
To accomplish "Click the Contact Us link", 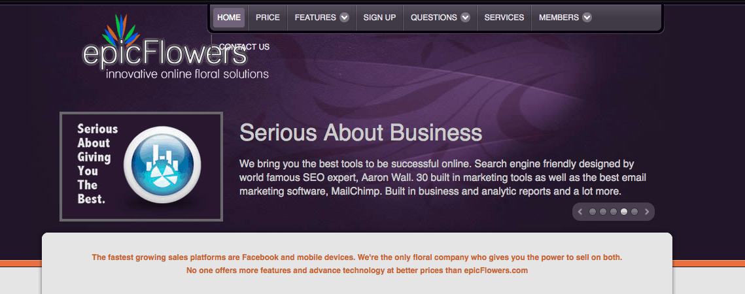I will click(x=244, y=47).
